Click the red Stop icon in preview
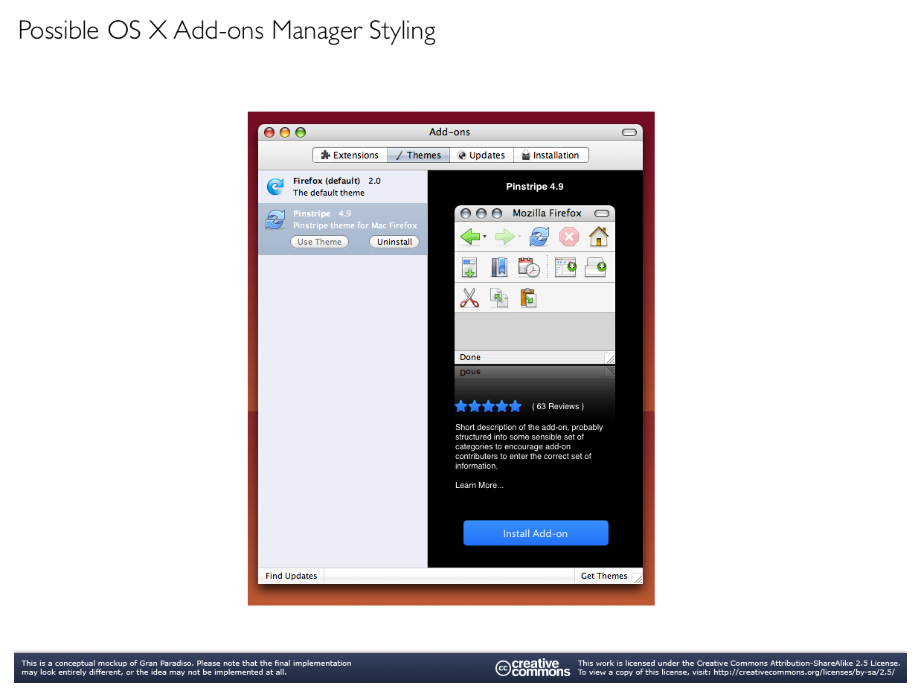 (569, 237)
